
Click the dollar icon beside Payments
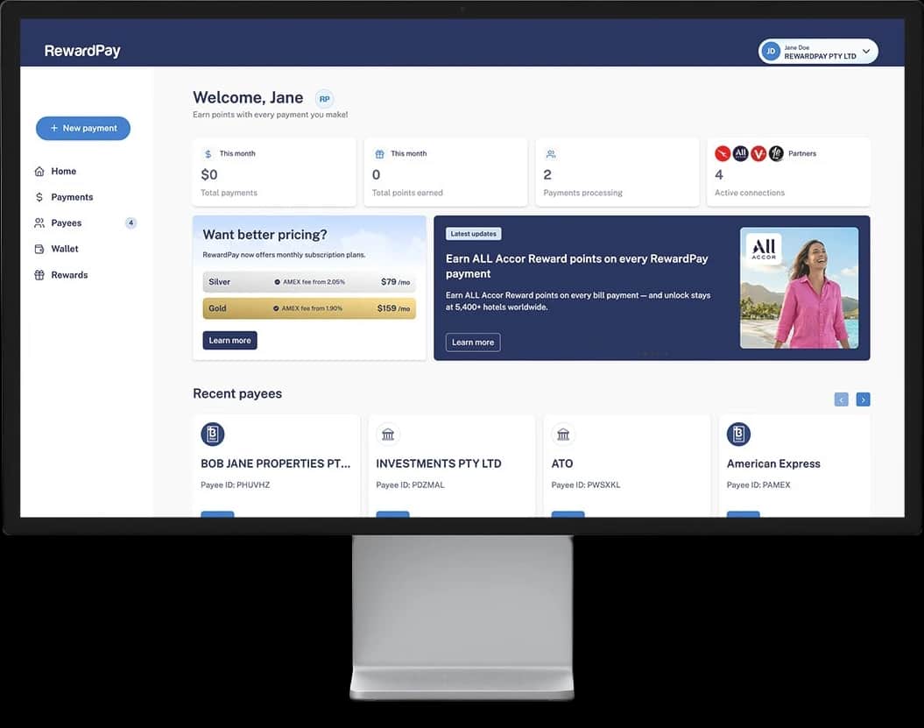(39, 197)
